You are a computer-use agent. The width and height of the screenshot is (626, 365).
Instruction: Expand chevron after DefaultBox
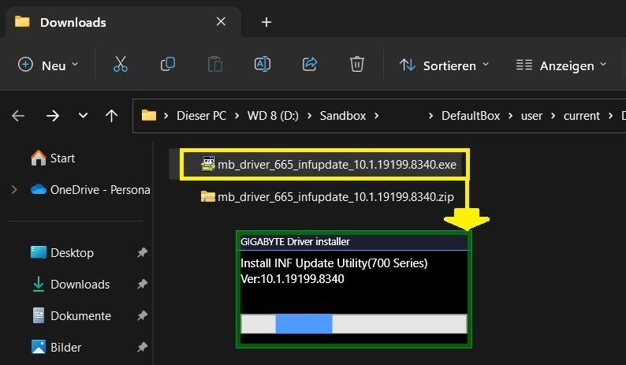(x=510, y=116)
